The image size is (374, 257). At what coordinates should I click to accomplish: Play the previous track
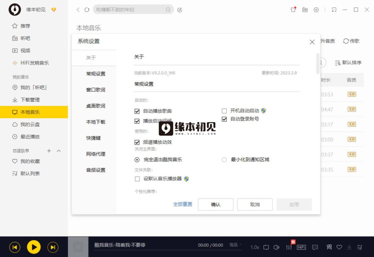tap(15, 247)
